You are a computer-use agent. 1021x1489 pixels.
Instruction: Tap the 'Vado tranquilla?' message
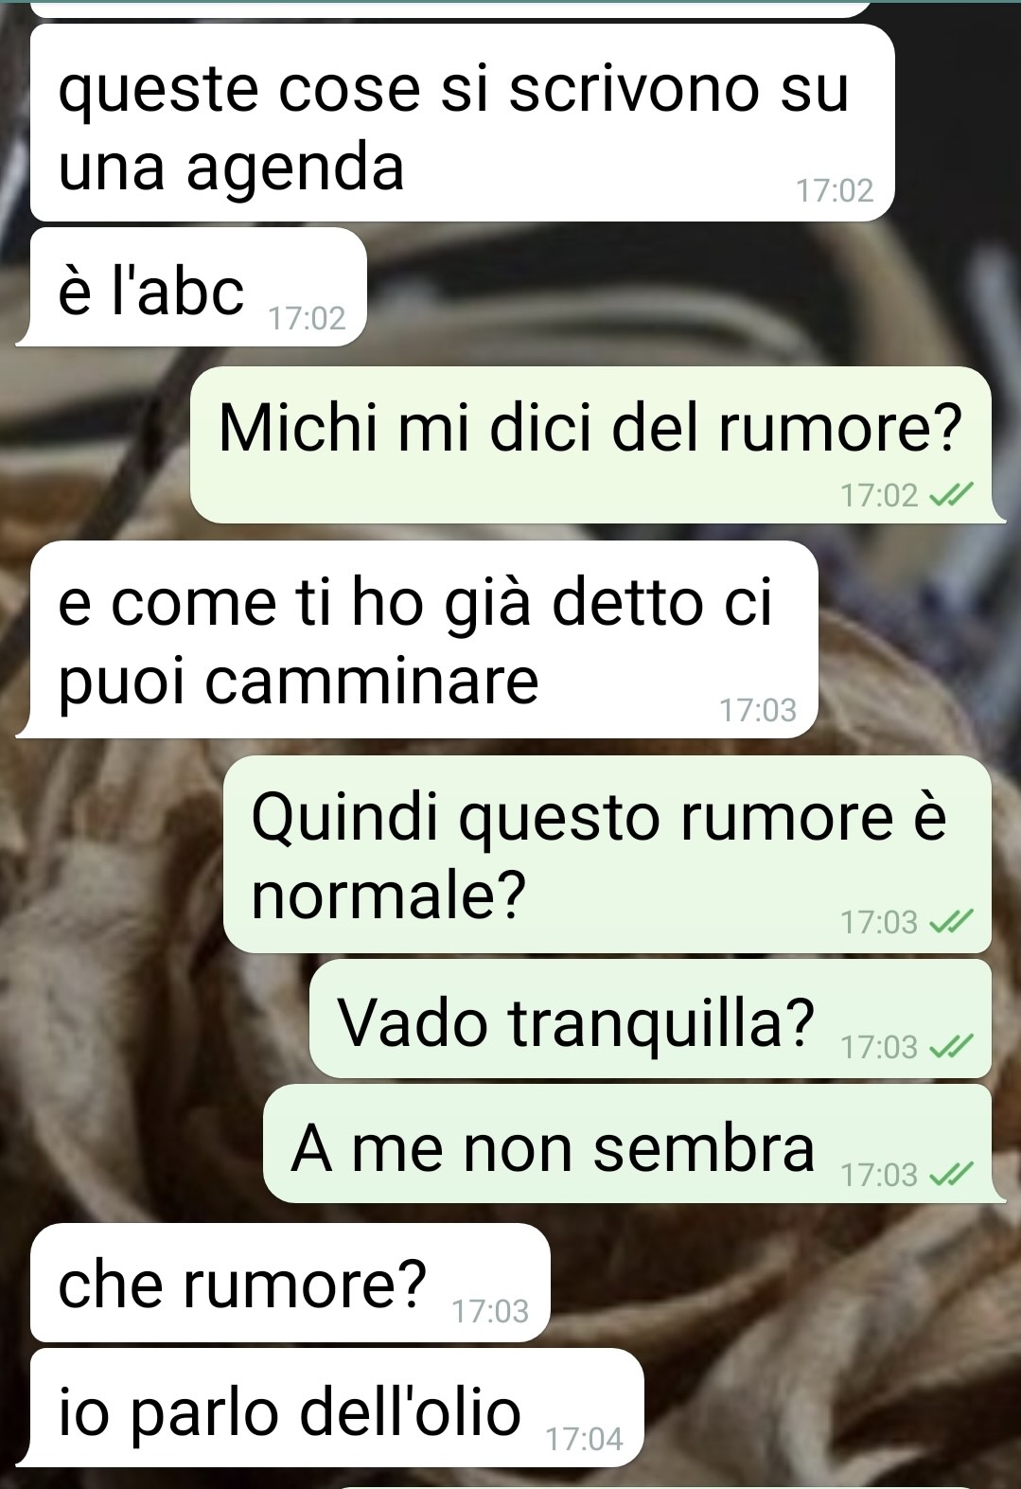click(650, 1019)
